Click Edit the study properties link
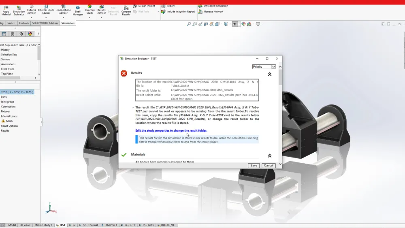The image size is (405, 228). 171,130
